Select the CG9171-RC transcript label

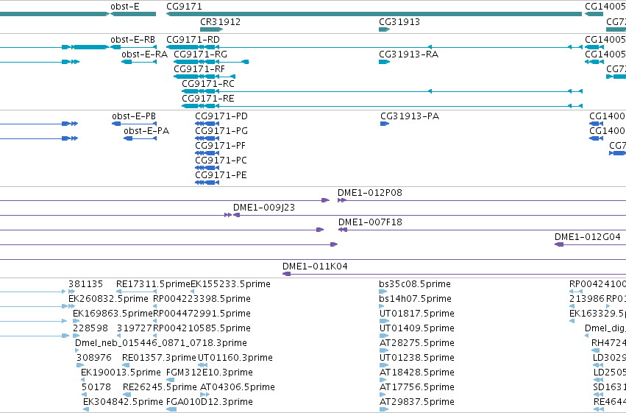pos(208,84)
